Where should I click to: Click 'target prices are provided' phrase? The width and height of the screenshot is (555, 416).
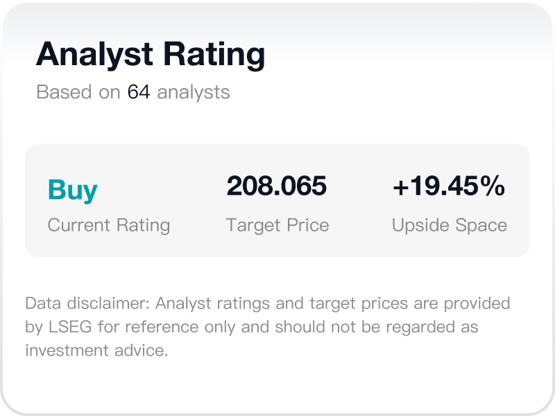click(x=410, y=304)
